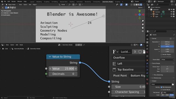The height and width of the screenshot is (99, 176).
Task: Click the zoom magnifier icon in viewport
Action: tap(143, 21)
